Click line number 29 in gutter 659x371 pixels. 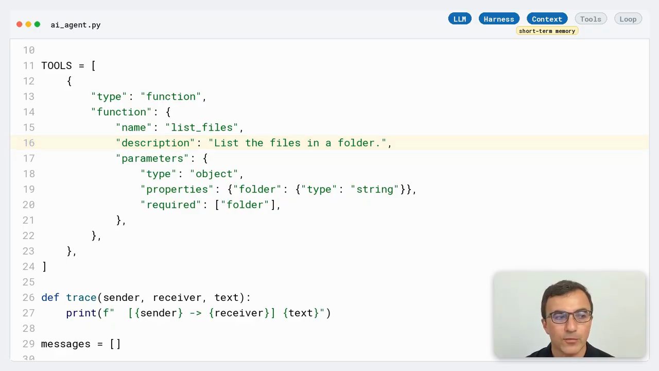[x=28, y=344]
